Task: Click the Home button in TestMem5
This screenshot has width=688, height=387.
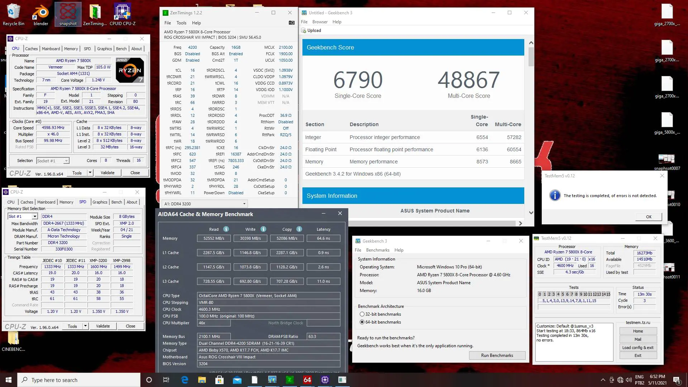Action: (x=638, y=331)
